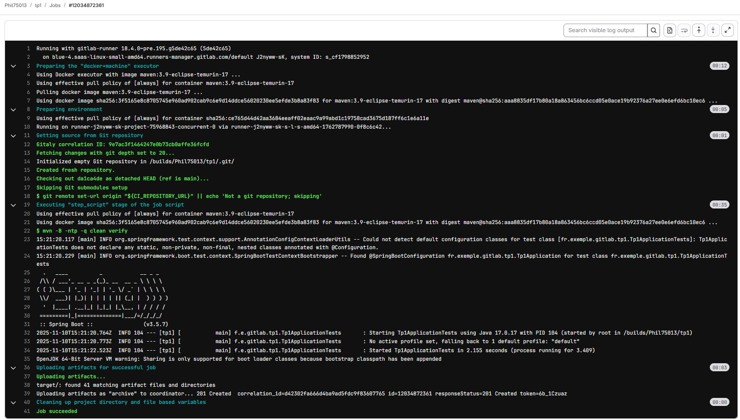
Task: Collapse Cleaning up project directory section
Action: click(x=13, y=402)
